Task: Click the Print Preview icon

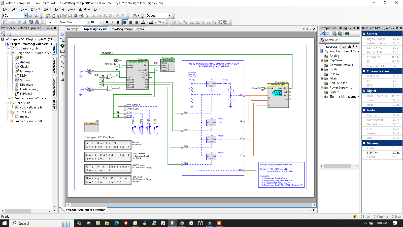Action: point(86,16)
